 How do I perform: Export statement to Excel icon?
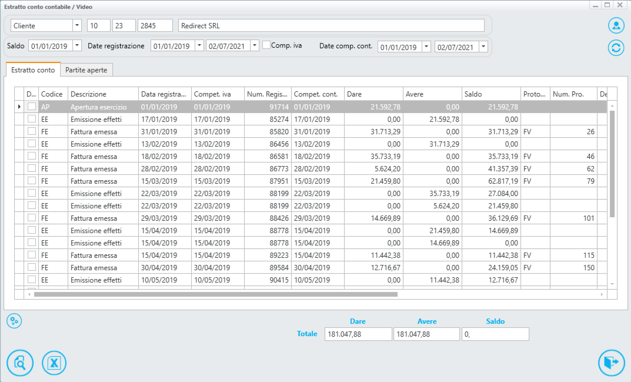coord(54,363)
